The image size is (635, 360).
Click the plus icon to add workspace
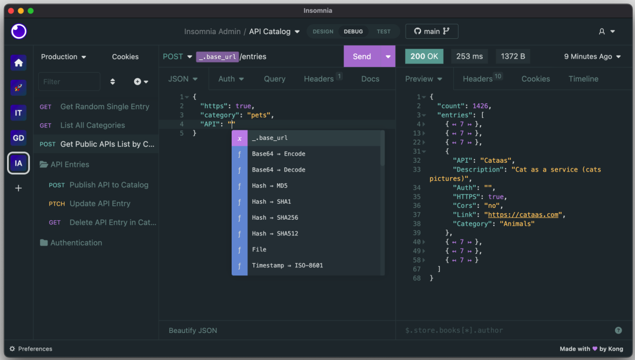point(18,188)
